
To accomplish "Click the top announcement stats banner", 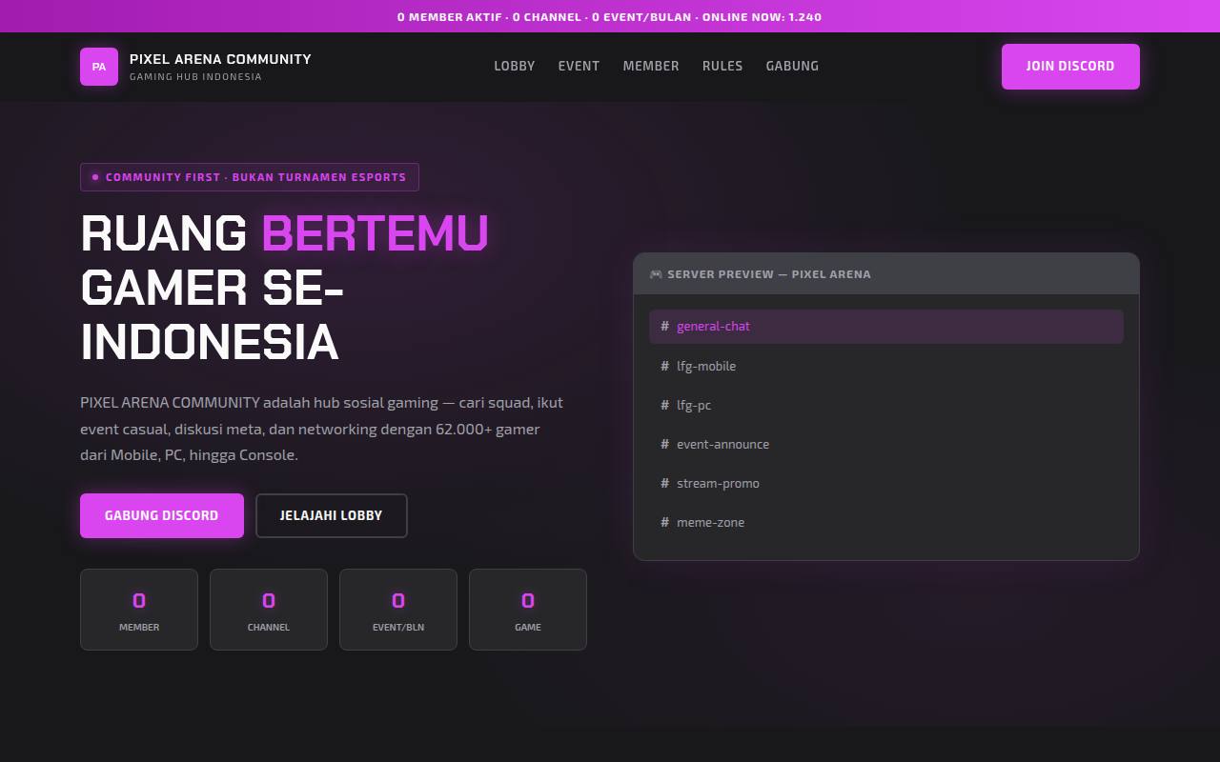I will pyautogui.click(x=610, y=16).
